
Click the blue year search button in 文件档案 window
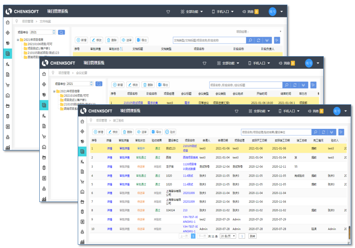pos(61,33)
